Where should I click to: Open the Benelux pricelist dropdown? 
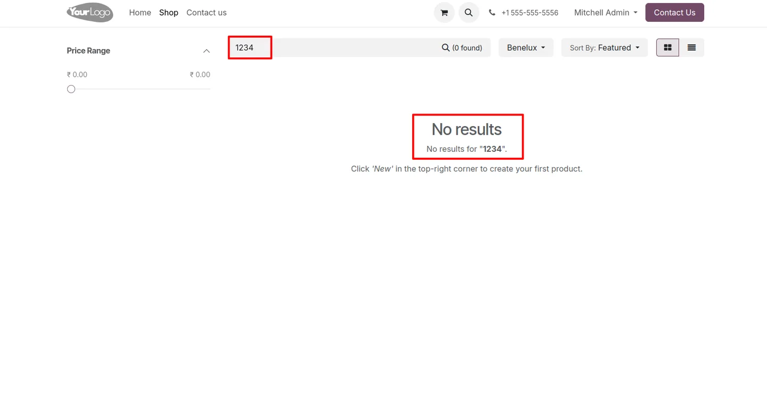click(x=526, y=47)
